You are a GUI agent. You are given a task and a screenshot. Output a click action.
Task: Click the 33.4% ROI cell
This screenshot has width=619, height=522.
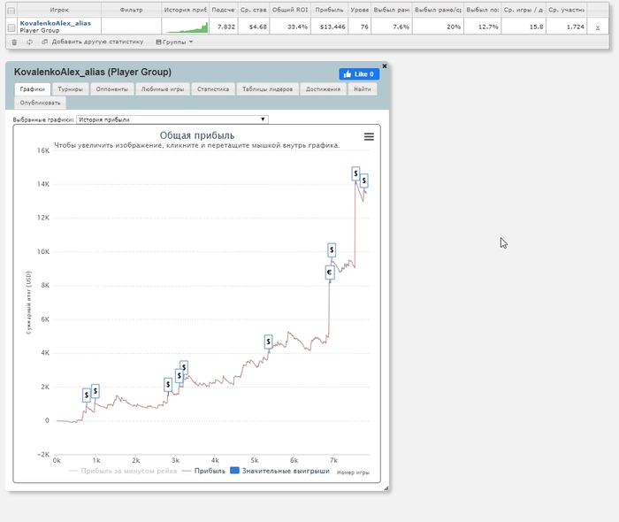click(x=290, y=27)
